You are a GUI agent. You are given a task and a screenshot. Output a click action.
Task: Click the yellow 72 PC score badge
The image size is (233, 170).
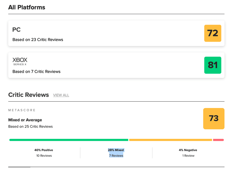pos(213,33)
